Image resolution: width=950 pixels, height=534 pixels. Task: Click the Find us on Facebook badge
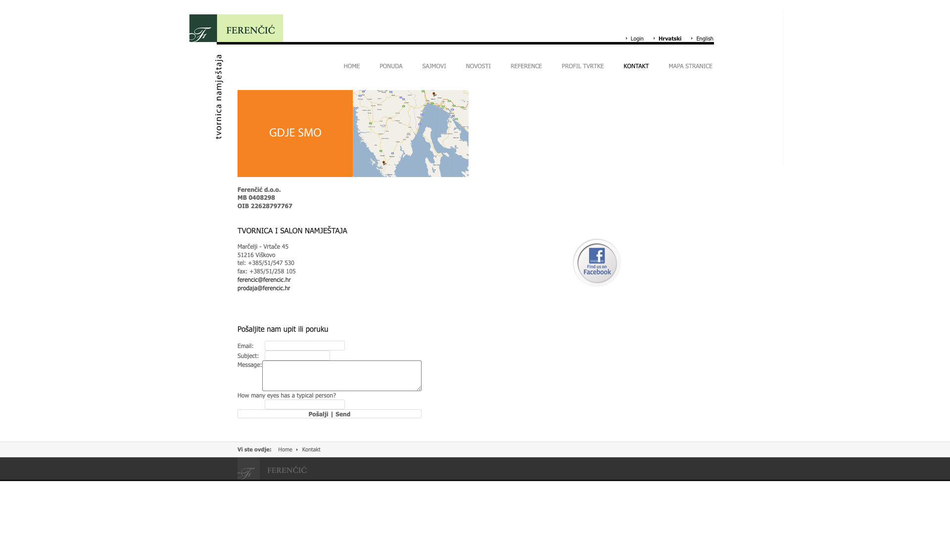coord(597,263)
